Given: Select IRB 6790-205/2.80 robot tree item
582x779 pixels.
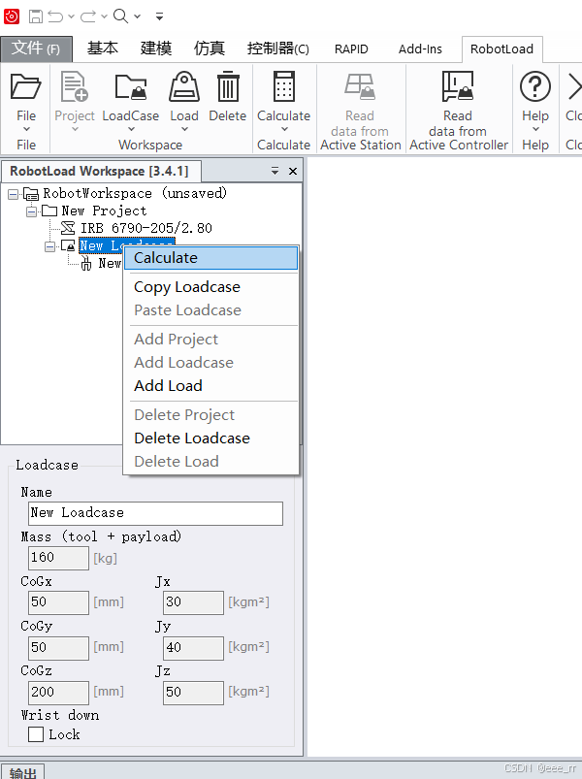Looking at the screenshot, I should (x=146, y=229).
